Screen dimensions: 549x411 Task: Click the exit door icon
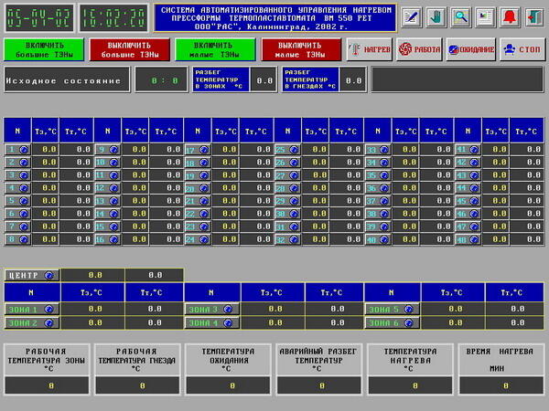coord(533,16)
